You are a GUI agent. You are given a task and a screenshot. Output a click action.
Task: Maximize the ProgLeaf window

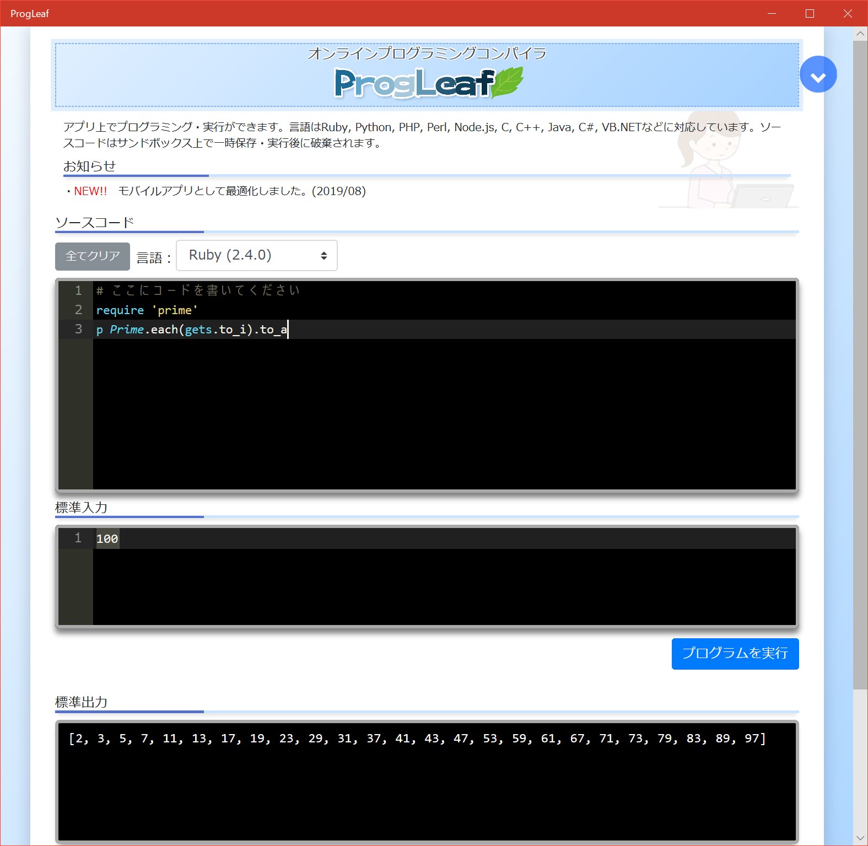[x=810, y=13]
